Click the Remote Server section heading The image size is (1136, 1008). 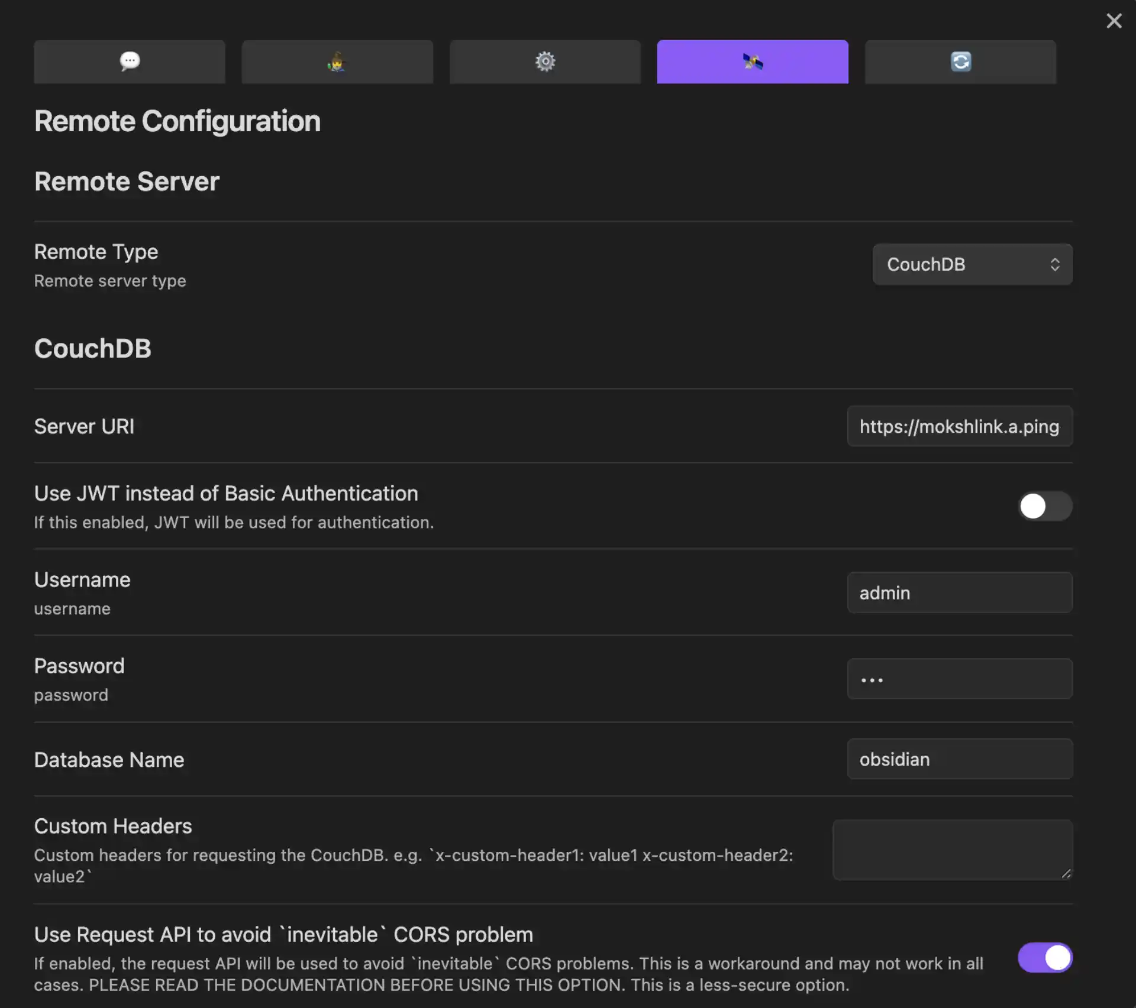click(x=127, y=181)
